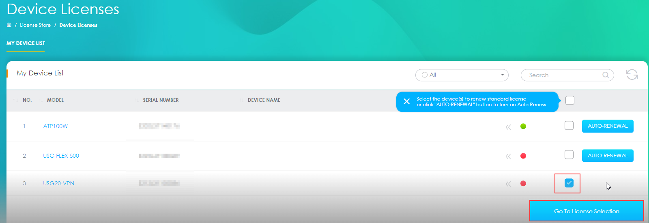This screenshot has width=649, height=223.
Task: Expand details chevron for ATP100W row
Action: tap(508, 127)
